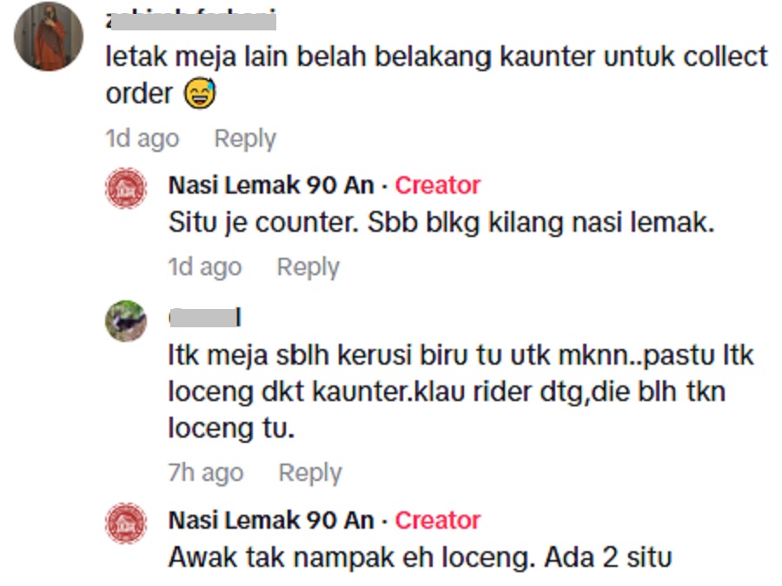Open the green-toned avatar of third commenter
Screen dimensions: 782x586
click(126, 321)
